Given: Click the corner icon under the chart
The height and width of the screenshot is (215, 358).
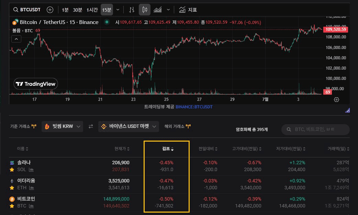Looking at the screenshot, I should tap(347, 110).
